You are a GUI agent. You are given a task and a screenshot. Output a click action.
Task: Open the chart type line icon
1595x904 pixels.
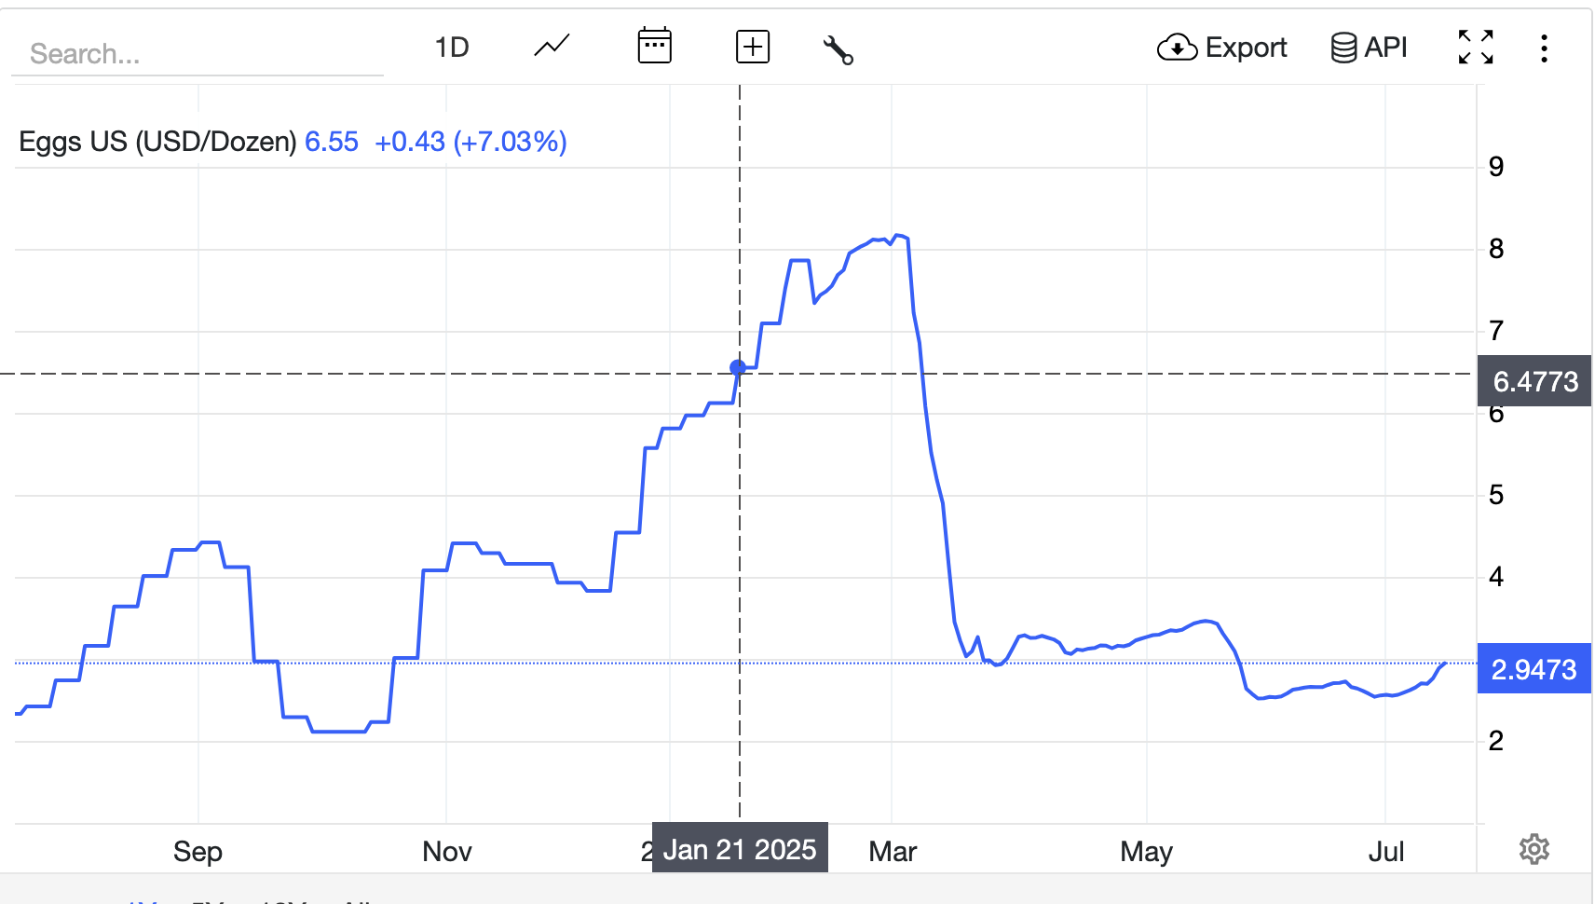point(552,47)
